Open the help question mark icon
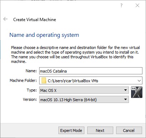 121,5
